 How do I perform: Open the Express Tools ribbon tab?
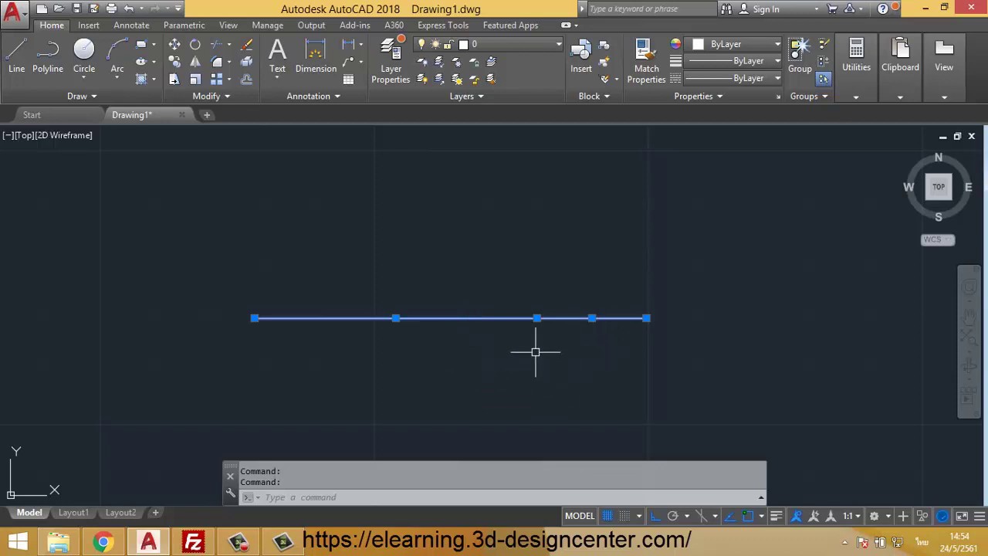tap(443, 25)
